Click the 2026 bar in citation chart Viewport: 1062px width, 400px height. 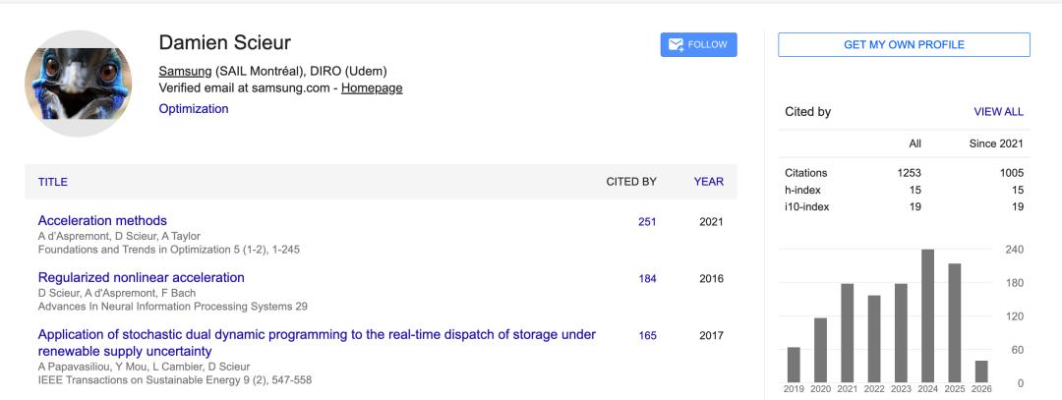point(980,371)
